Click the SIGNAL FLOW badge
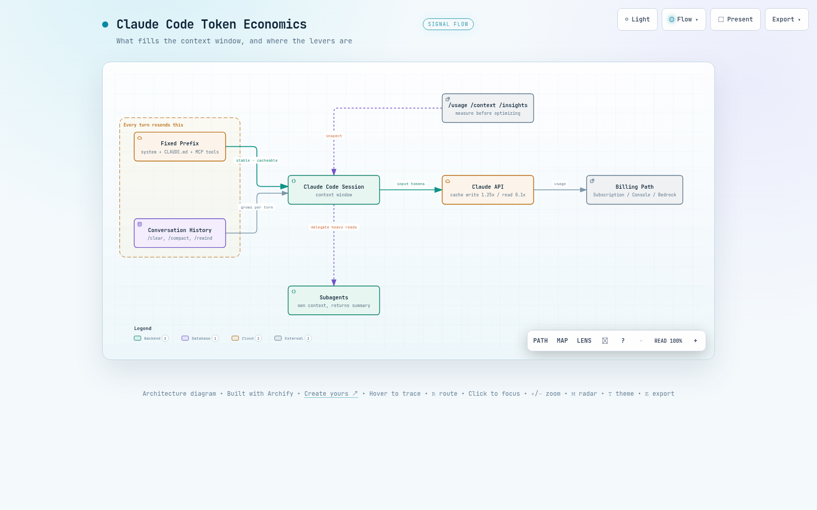Image resolution: width=817 pixels, height=510 pixels. (448, 24)
